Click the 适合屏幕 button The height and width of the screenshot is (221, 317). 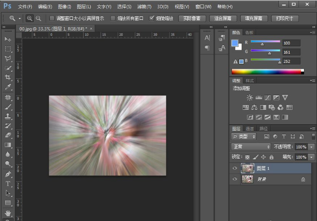(x=222, y=18)
